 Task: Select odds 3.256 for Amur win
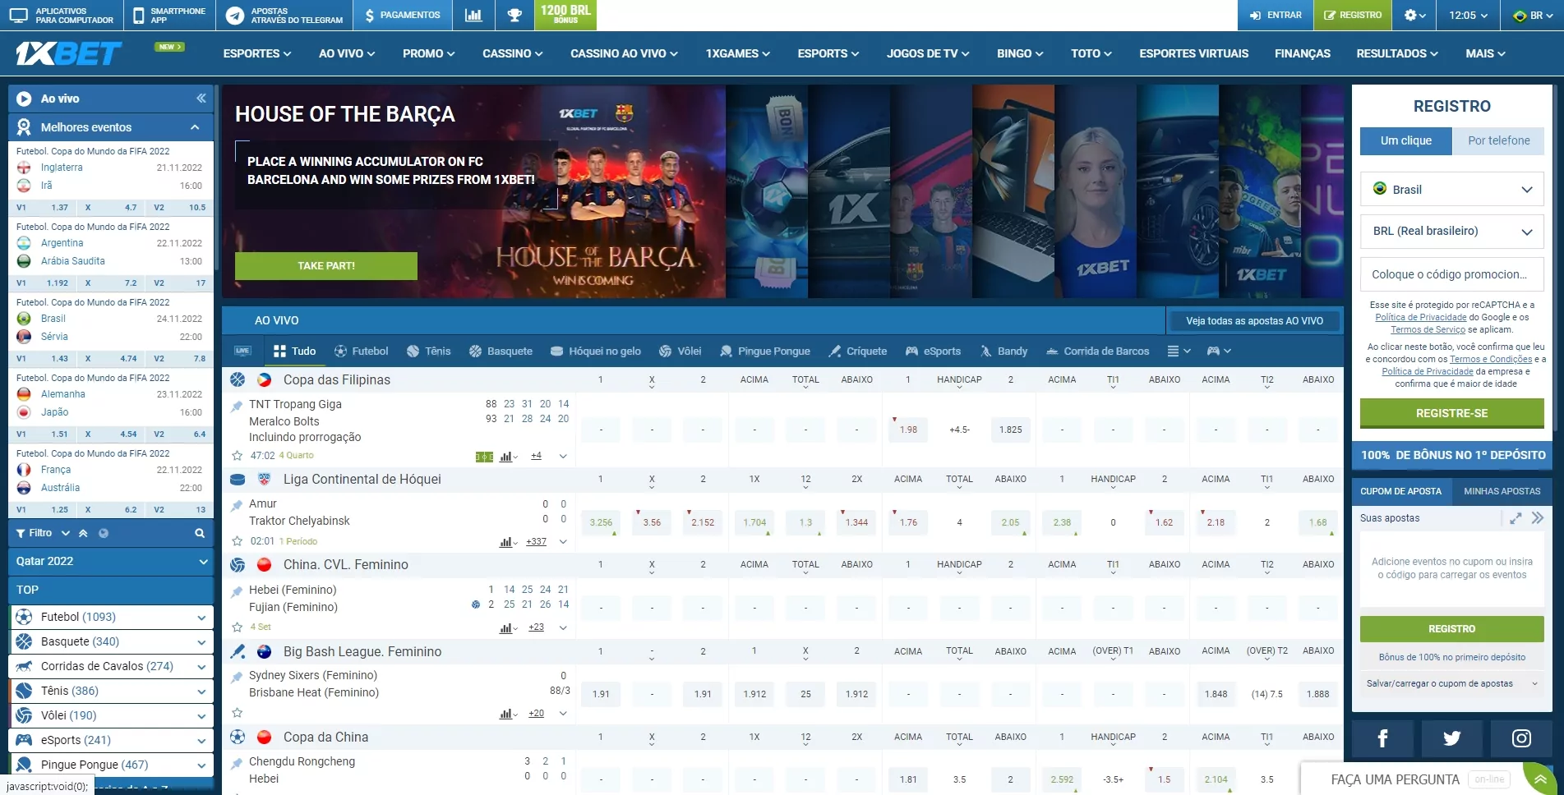(601, 522)
